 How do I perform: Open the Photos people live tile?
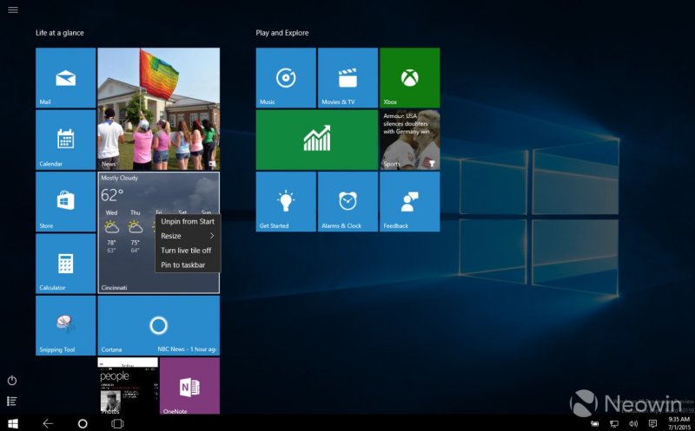[128, 386]
